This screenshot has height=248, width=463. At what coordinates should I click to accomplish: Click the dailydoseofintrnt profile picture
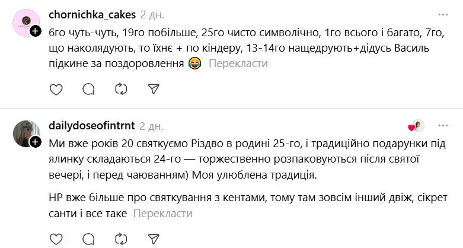25,133
